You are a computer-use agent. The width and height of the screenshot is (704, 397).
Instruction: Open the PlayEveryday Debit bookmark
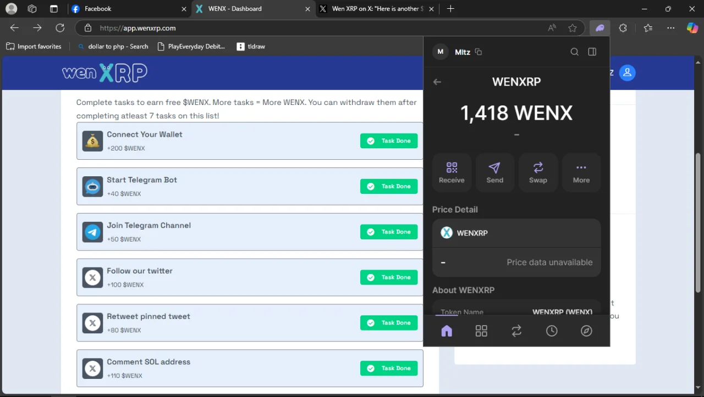coord(191,47)
